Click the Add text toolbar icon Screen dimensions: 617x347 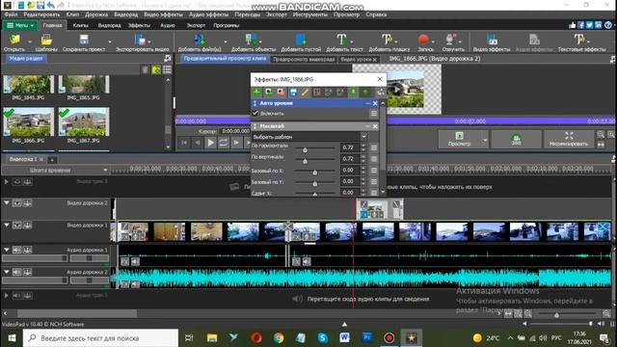pos(341,40)
